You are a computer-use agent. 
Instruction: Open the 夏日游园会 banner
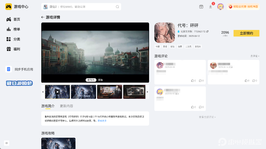pyautogui.click(x=19, y=83)
